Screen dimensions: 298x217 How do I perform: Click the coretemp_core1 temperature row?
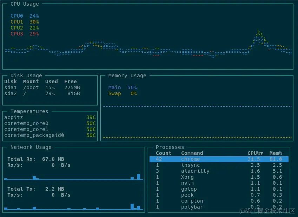[x=50, y=129]
